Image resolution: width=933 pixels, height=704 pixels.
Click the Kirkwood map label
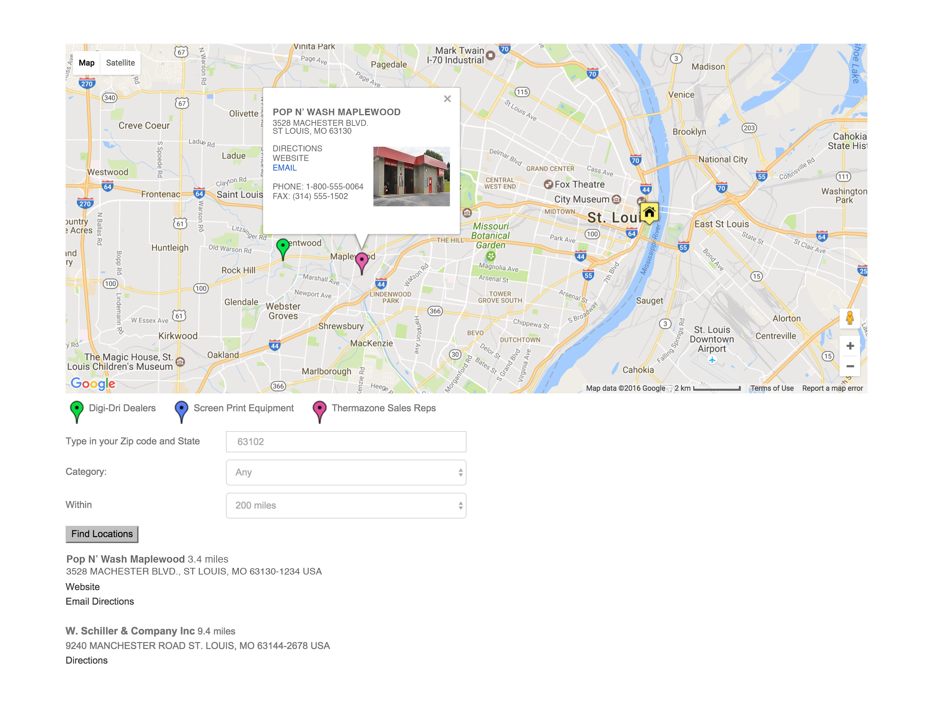(x=178, y=336)
